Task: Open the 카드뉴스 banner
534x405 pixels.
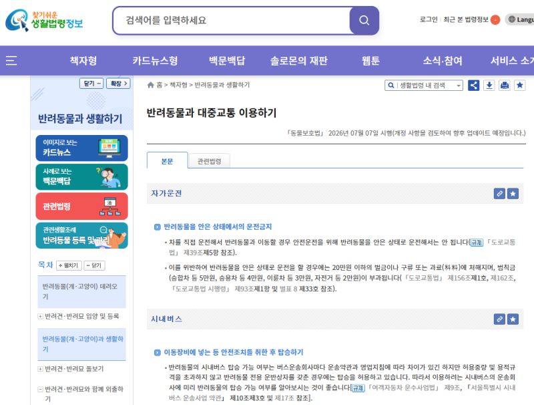Action: tap(81, 148)
